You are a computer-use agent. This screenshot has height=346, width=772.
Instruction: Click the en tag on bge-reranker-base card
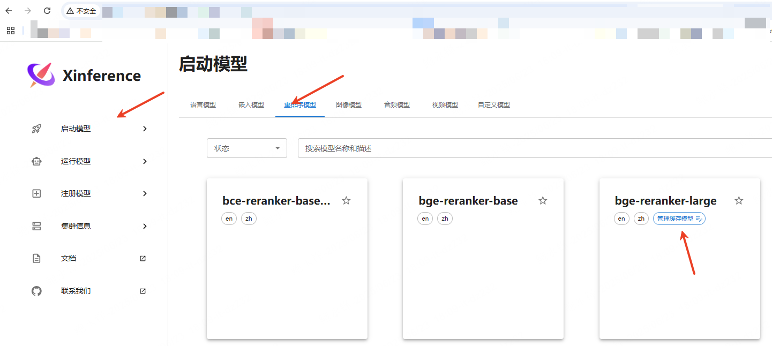425,219
